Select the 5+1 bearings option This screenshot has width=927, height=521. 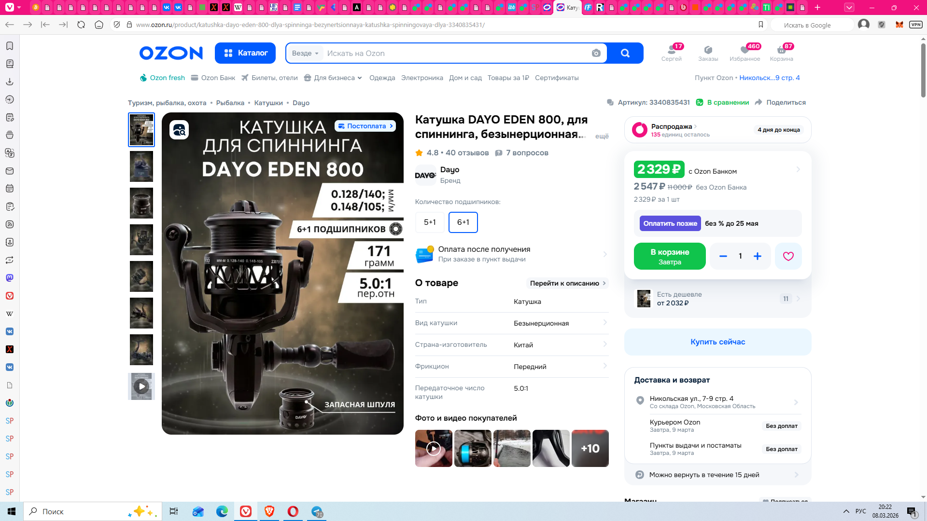pyautogui.click(x=430, y=222)
